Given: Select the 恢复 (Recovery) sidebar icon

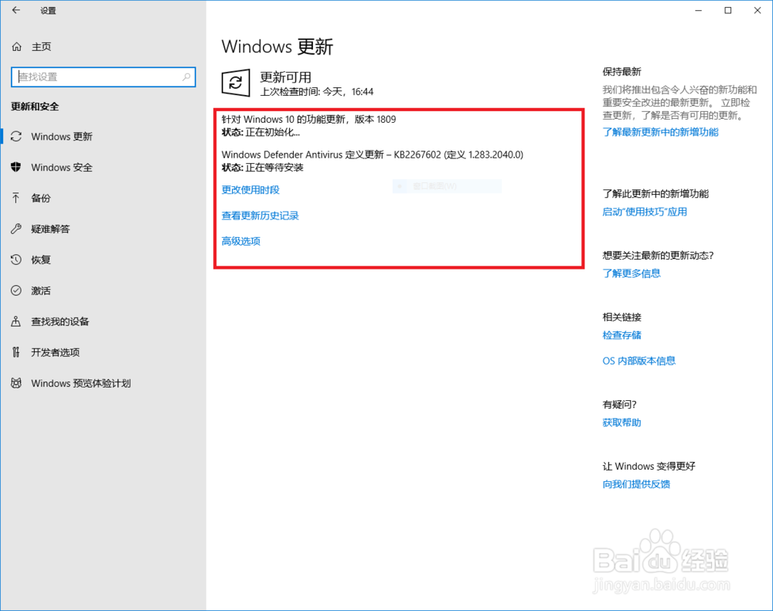Looking at the screenshot, I should point(16,260).
